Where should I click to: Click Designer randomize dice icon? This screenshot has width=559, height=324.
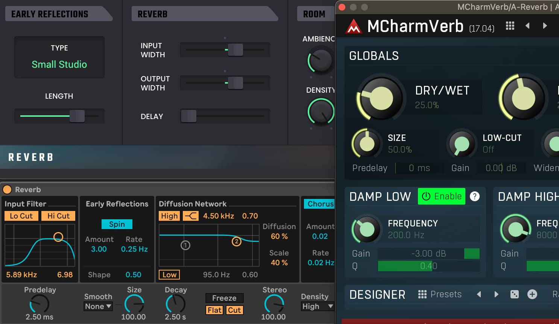point(514,294)
